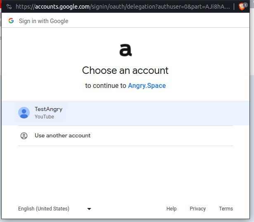Screen dimensions: 254x222
Task: Click the 'Sign in with Google' header text
Action: point(44,21)
